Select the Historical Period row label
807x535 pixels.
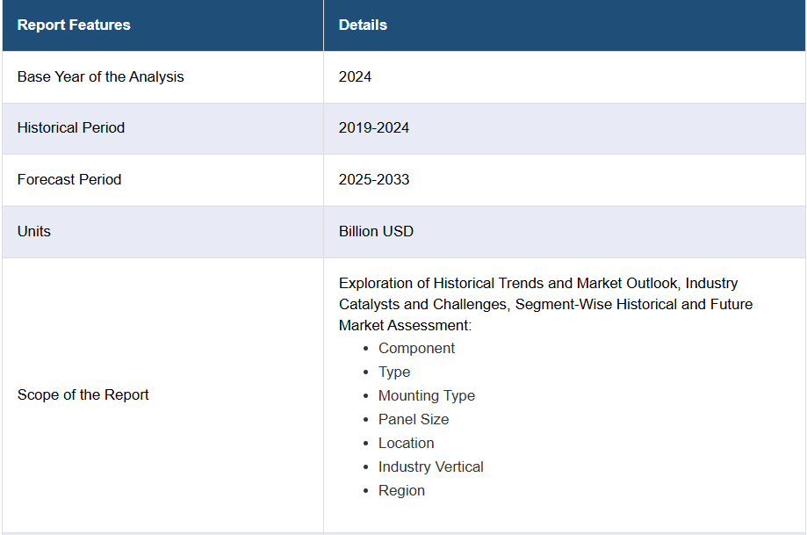tap(71, 127)
